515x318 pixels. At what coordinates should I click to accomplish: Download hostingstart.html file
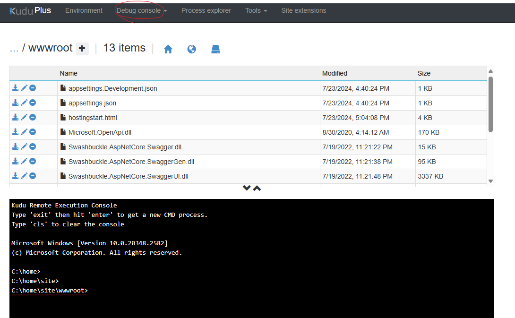(x=16, y=117)
